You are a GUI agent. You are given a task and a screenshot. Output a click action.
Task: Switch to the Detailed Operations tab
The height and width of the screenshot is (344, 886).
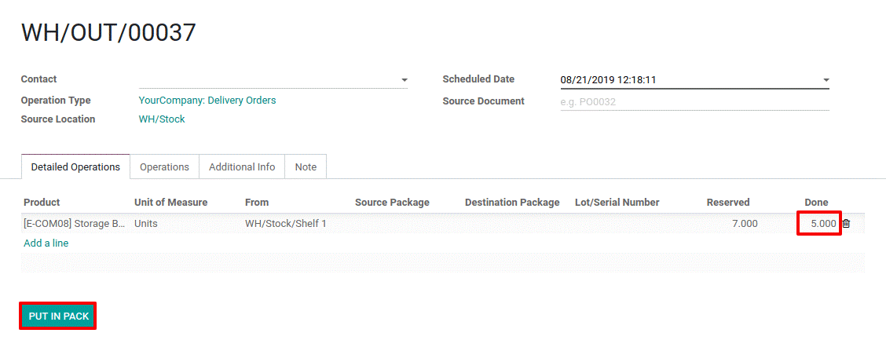click(75, 167)
